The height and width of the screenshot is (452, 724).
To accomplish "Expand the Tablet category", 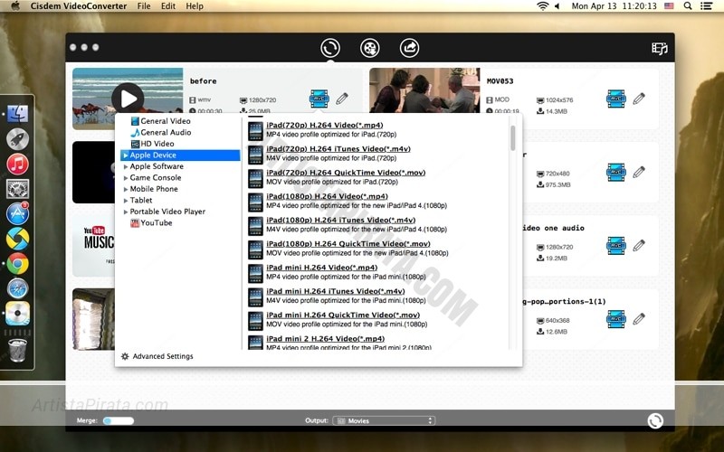I will coord(126,200).
